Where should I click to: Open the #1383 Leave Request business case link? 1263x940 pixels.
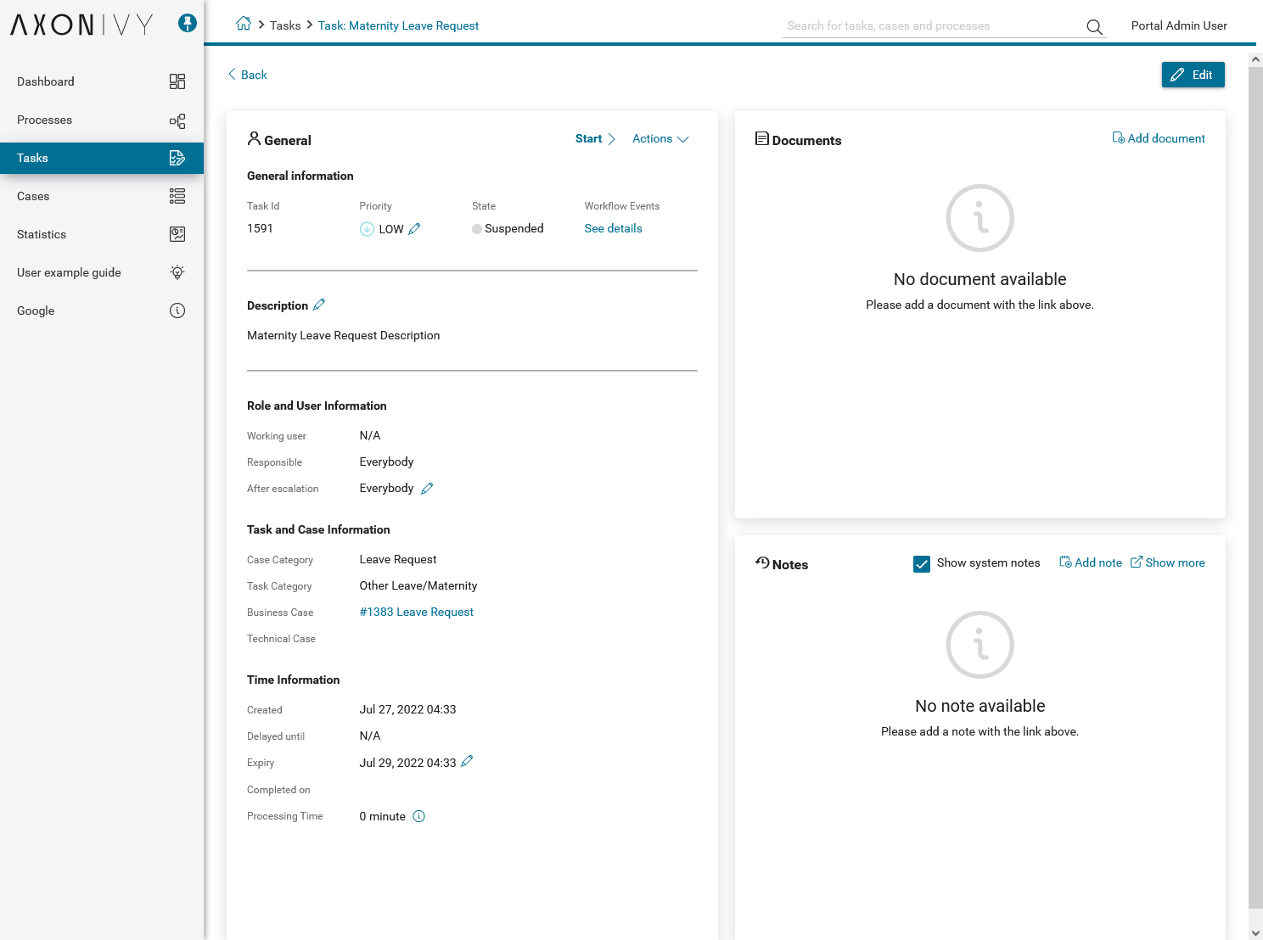coord(416,612)
